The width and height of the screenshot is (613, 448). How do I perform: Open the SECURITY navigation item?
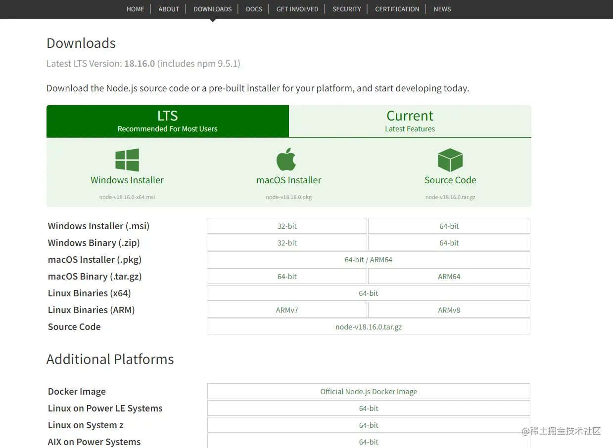[x=347, y=9]
